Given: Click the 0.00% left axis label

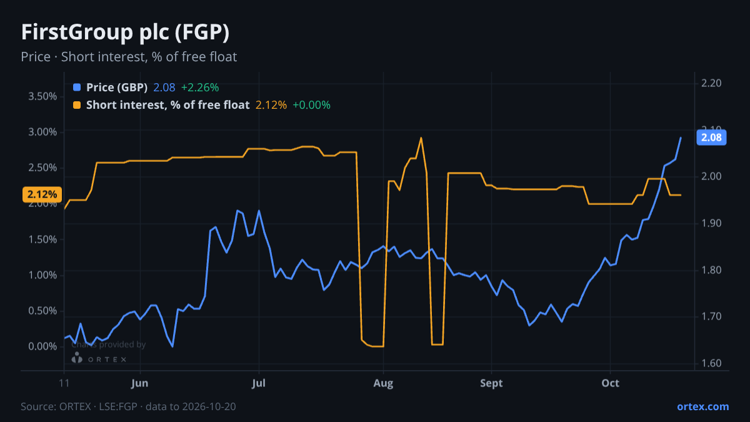Looking at the screenshot, I should [42, 346].
